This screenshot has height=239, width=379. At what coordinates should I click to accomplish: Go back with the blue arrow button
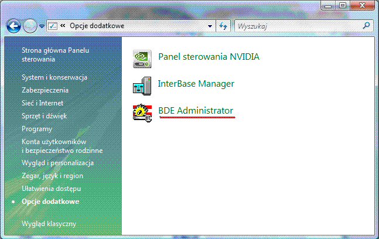[13, 26]
